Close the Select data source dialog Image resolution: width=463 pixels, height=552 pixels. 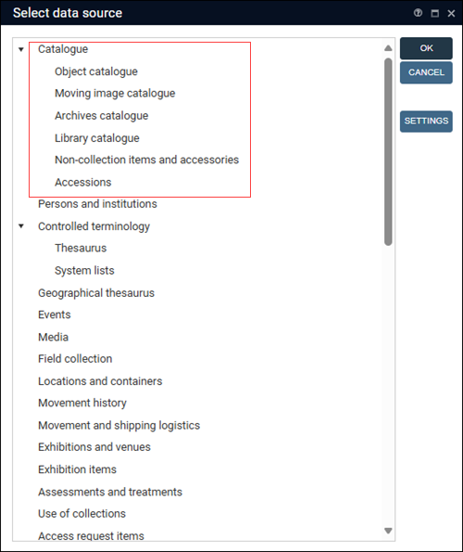coord(451,13)
